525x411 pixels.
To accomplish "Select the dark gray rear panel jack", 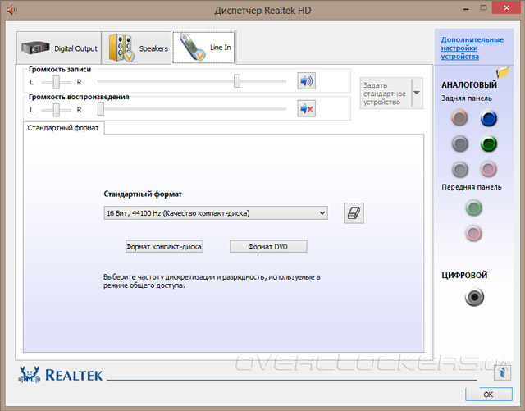I will tap(460, 144).
